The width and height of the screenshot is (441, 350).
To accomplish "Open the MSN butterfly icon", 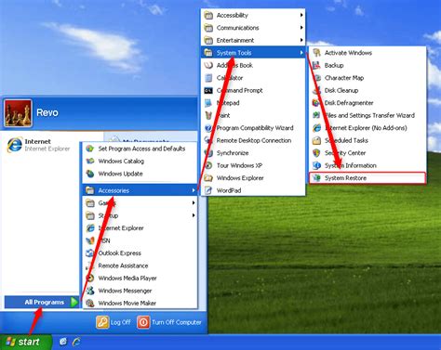I will tap(90, 240).
